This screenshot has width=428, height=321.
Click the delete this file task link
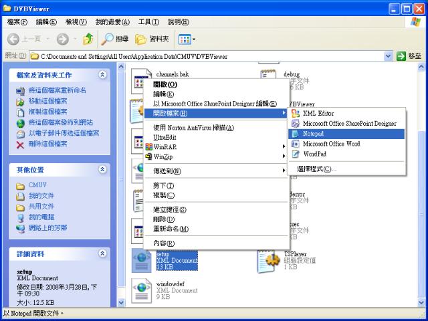[x=47, y=144]
